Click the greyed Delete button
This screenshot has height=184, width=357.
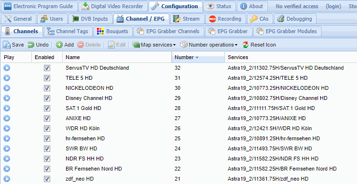[x=89, y=45]
